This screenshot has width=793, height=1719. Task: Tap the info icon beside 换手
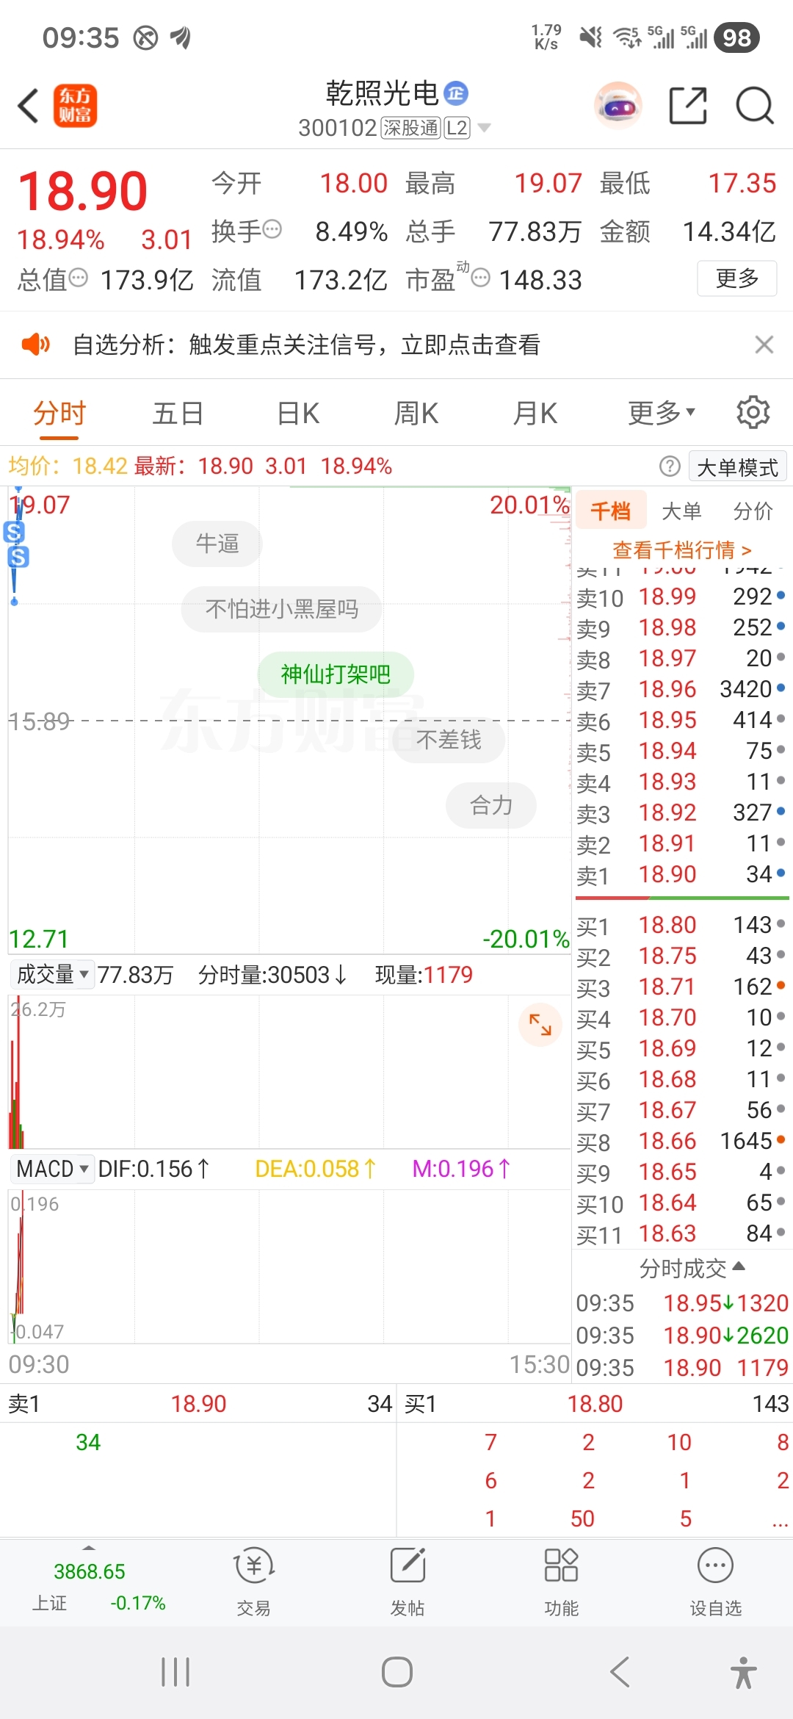[x=272, y=229]
